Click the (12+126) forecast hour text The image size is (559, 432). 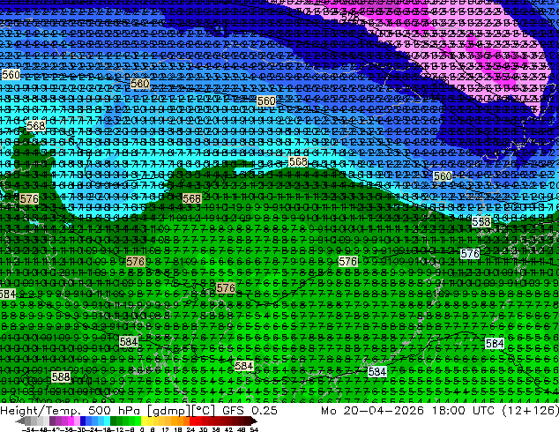(x=530, y=410)
